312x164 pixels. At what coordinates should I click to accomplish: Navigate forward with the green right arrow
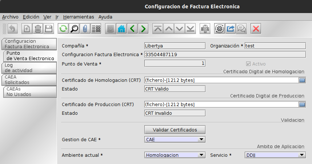coord(143,29)
